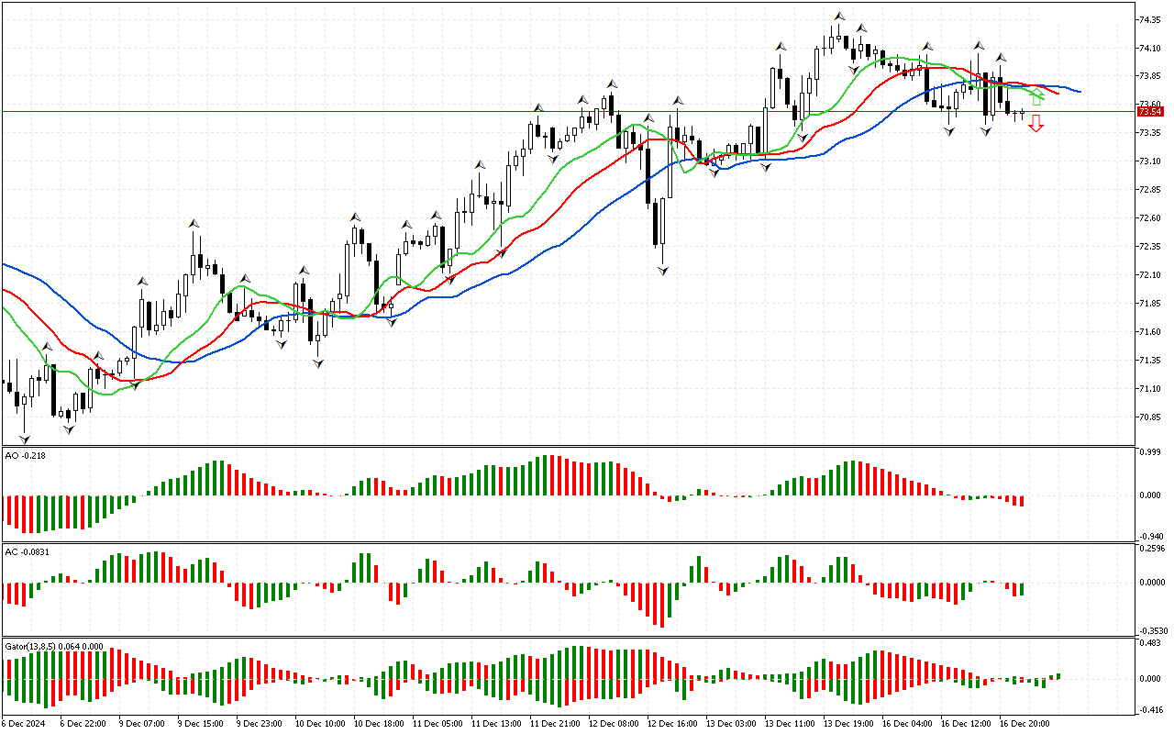
Task: Click the 10 Dec 10:00 time label
Action: pos(318,724)
